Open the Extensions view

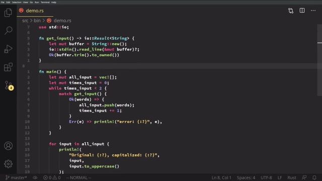pos(8,67)
